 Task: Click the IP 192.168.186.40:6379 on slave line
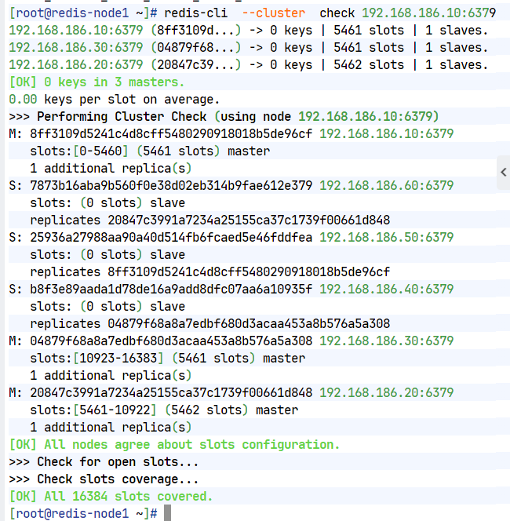click(x=386, y=290)
